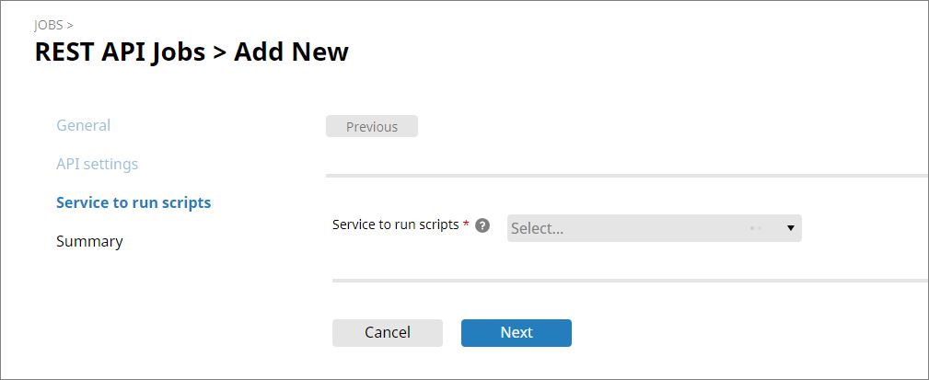Open the API settings step
Viewport: 929px width, 380px height.
[x=97, y=164]
